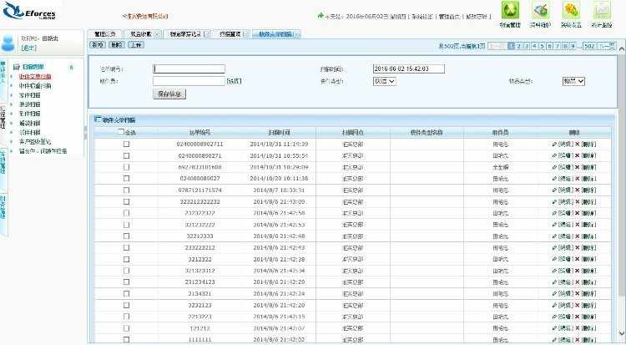
Task: Click red X icon for waybill 02400008902711
Action: 577,144
